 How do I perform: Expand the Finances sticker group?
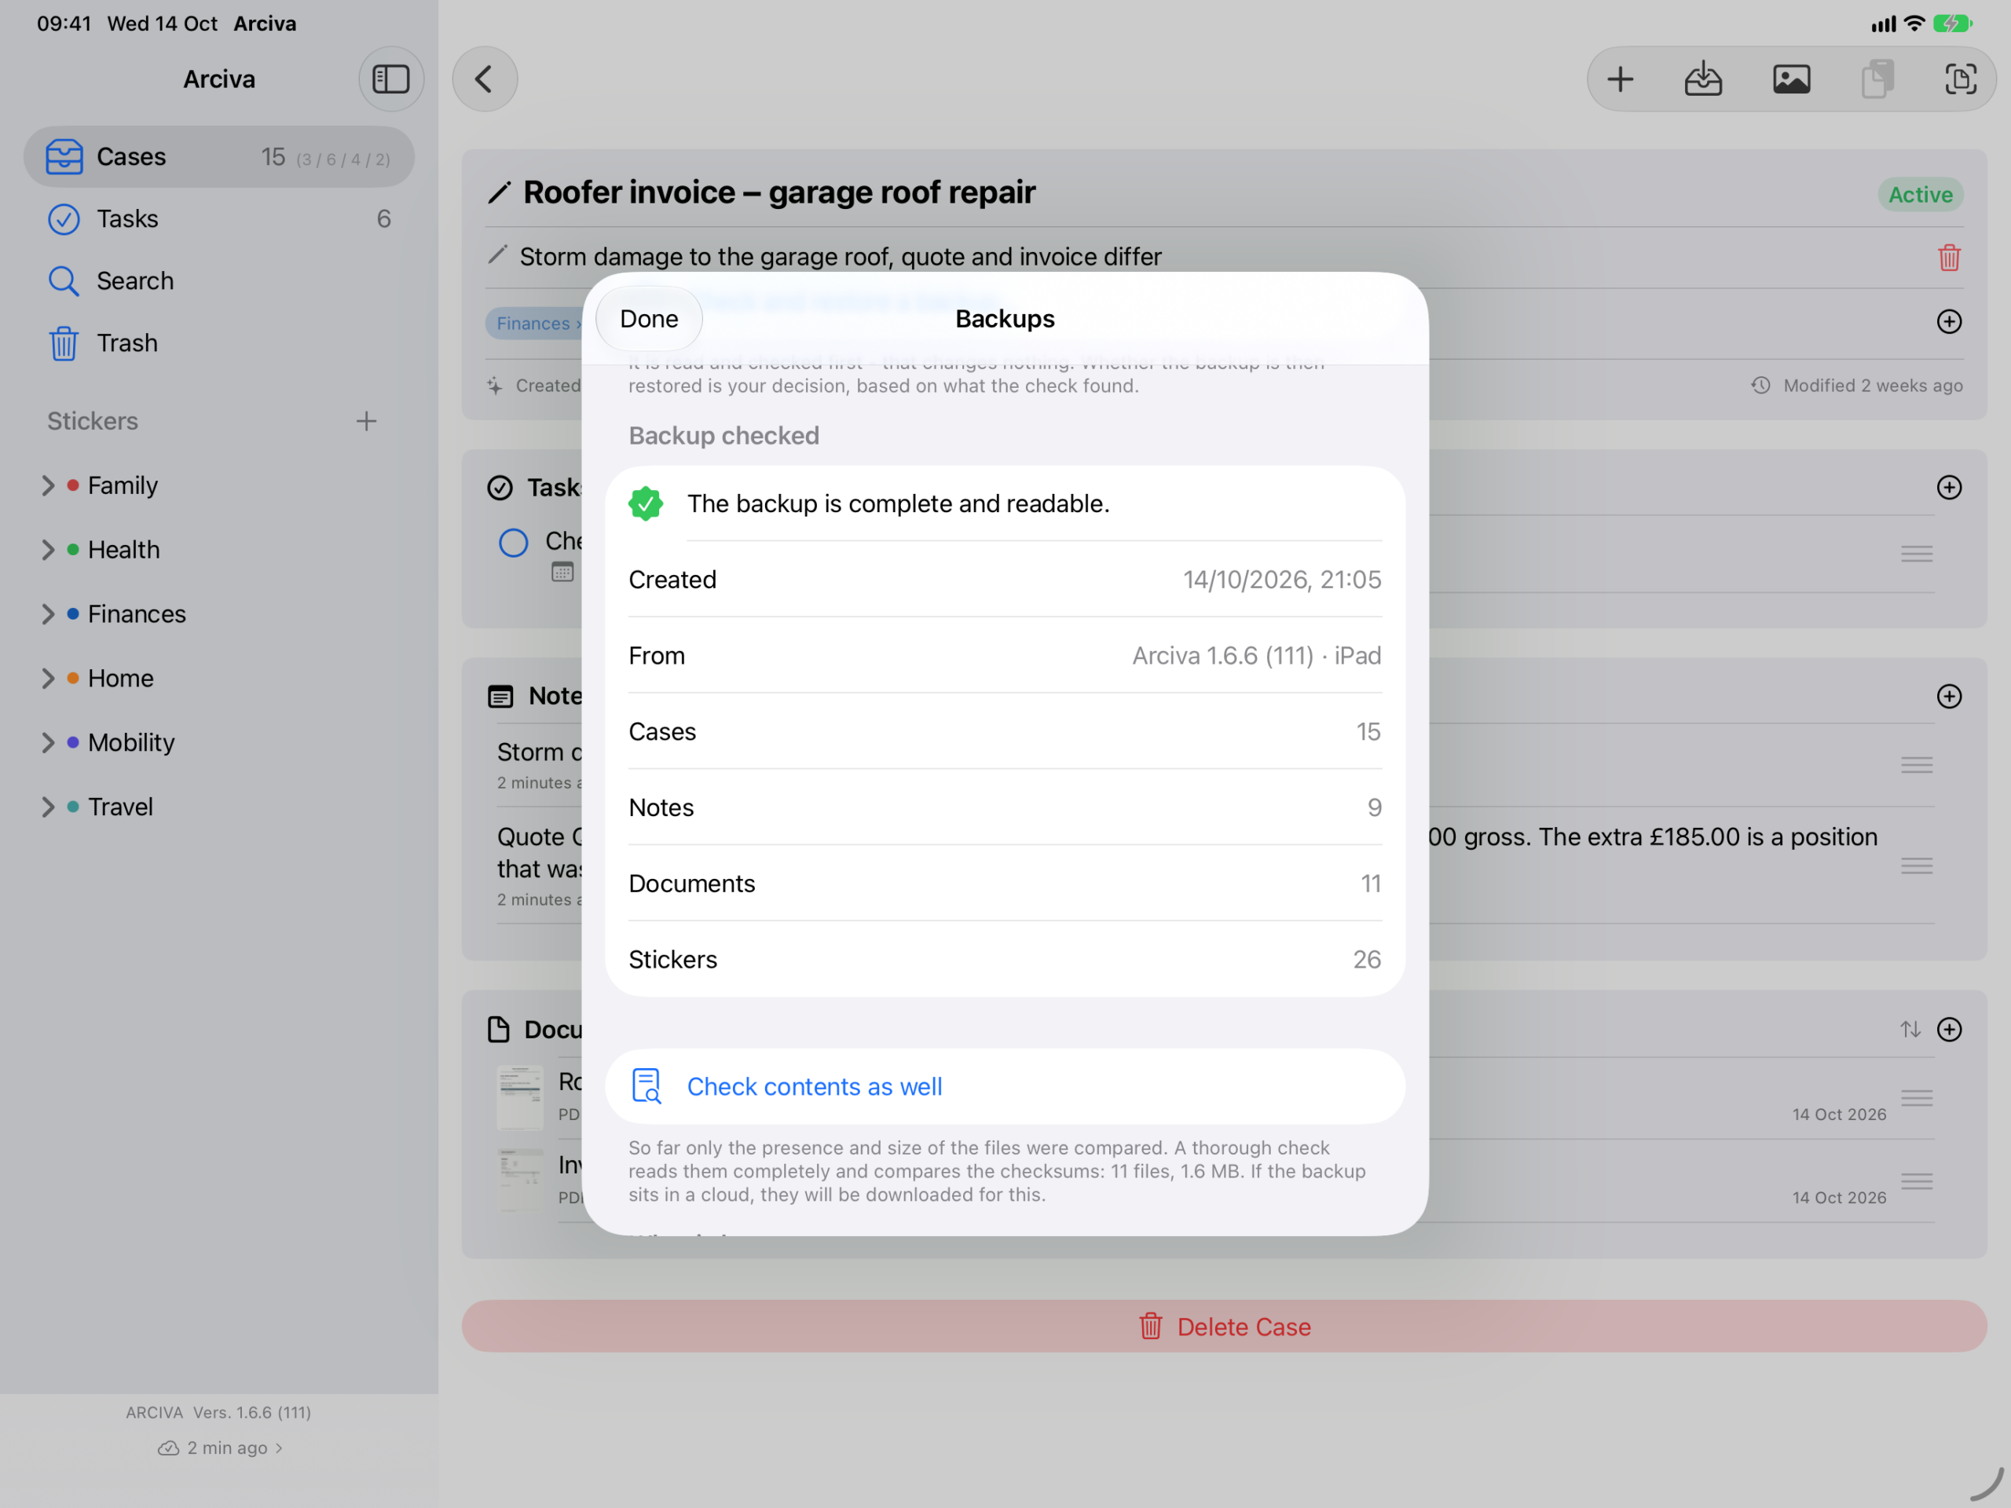click(x=48, y=614)
